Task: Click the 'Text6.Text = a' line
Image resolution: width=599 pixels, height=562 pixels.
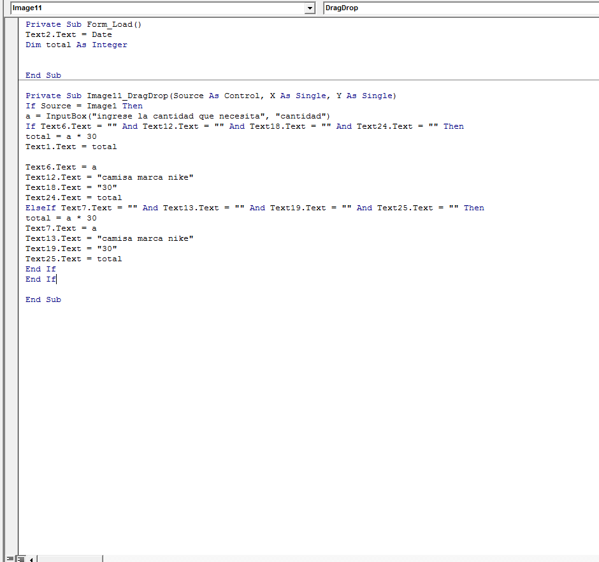Action: point(61,167)
